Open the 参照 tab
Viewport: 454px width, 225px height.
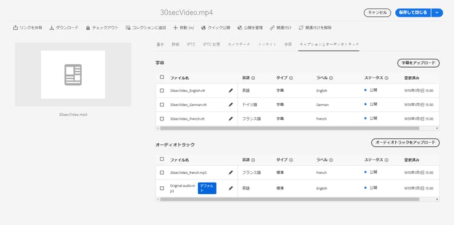click(288, 44)
